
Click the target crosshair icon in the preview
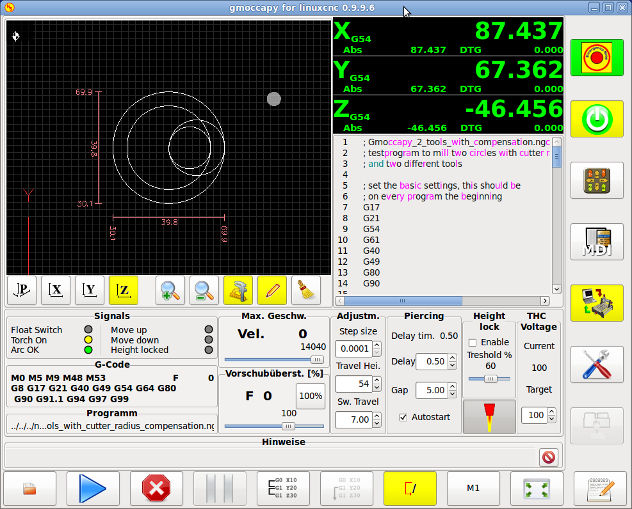tap(16, 36)
